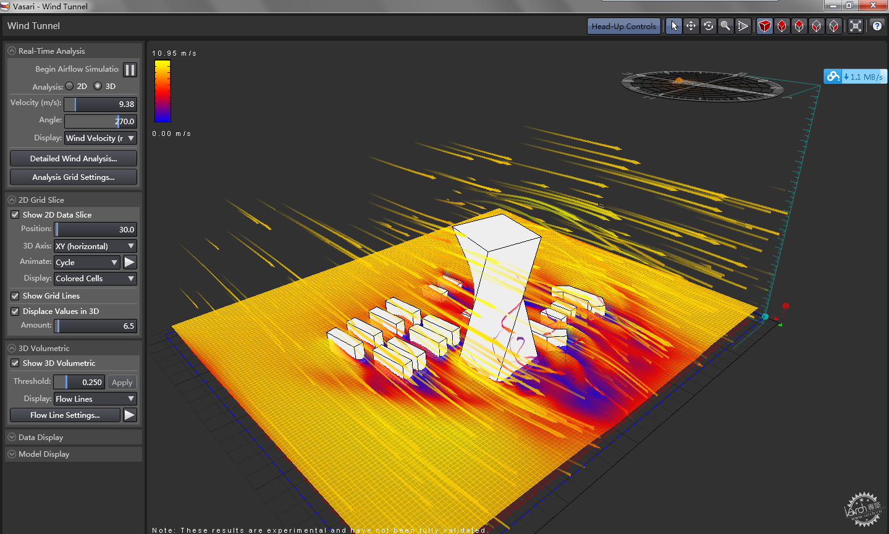The image size is (889, 534).
Task: Click the experimental results note text
Action: (320, 530)
